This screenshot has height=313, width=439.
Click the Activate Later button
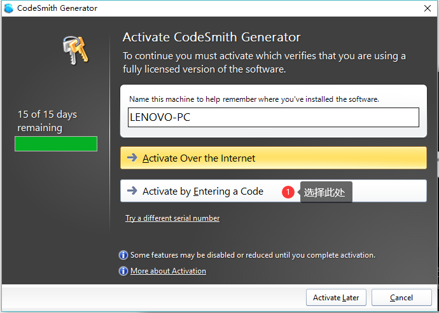[x=336, y=297]
